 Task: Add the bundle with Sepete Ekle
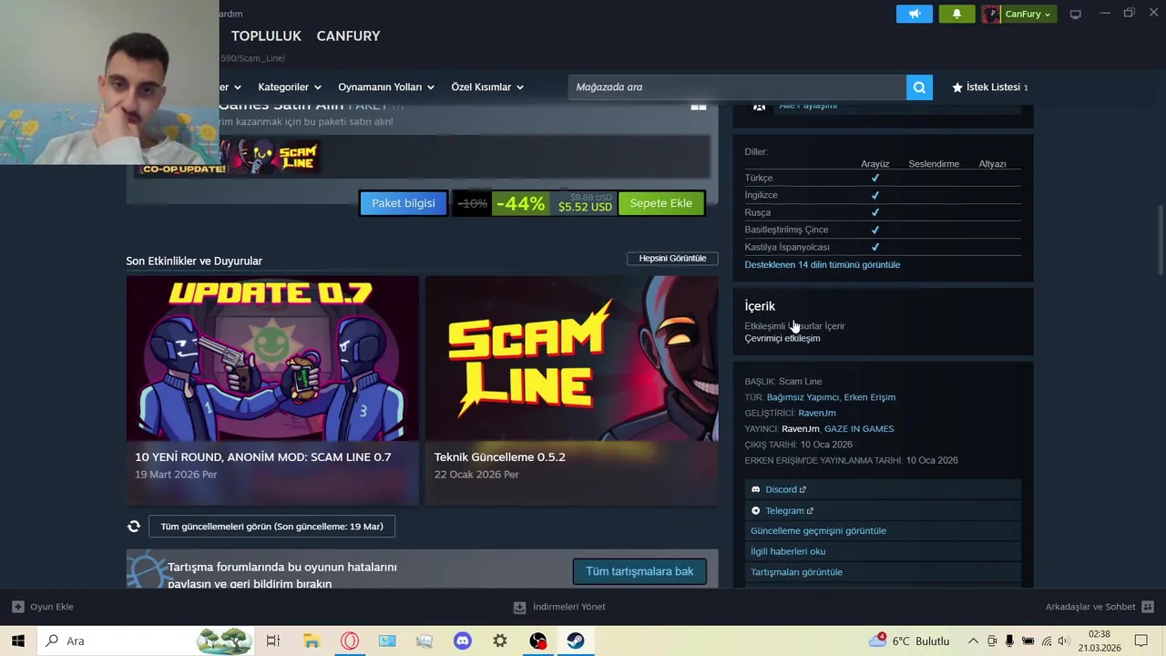coord(661,203)
